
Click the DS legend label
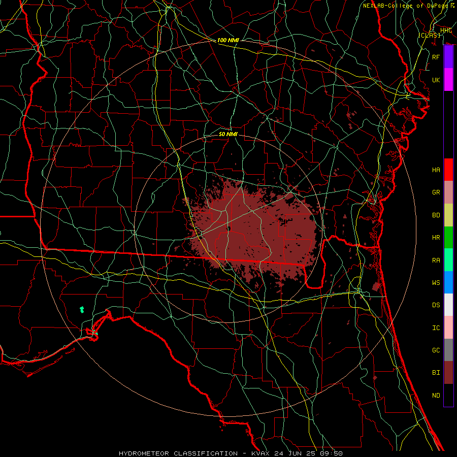point(436,305)
